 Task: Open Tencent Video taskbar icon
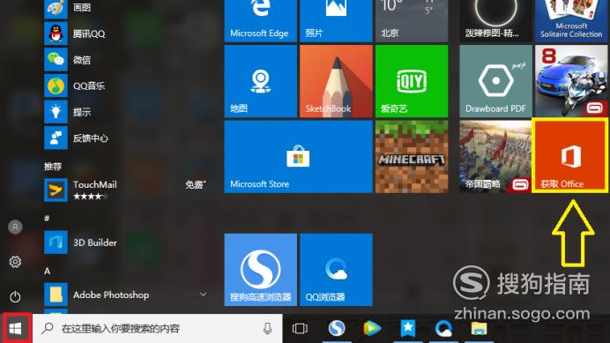372,329
